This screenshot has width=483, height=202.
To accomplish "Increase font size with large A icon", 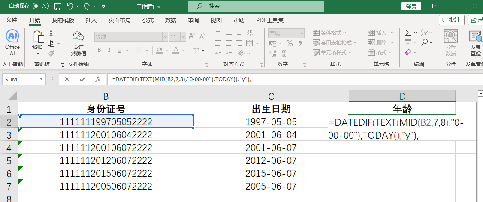I will (x=192, y=36).
